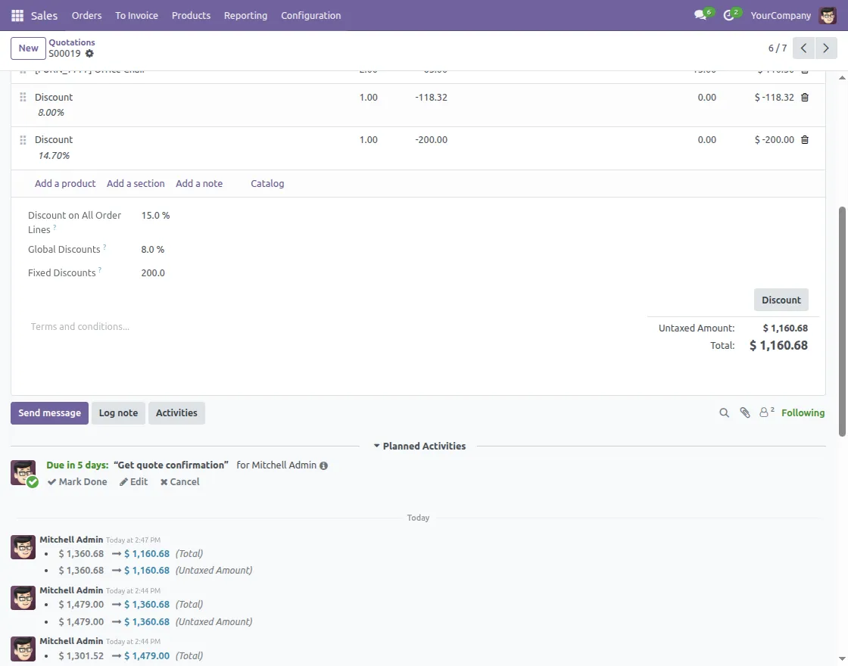Click the search messages magnifier icon
Image resolution: width=848 pixels, height=666 pixels.
pos(724,413)
